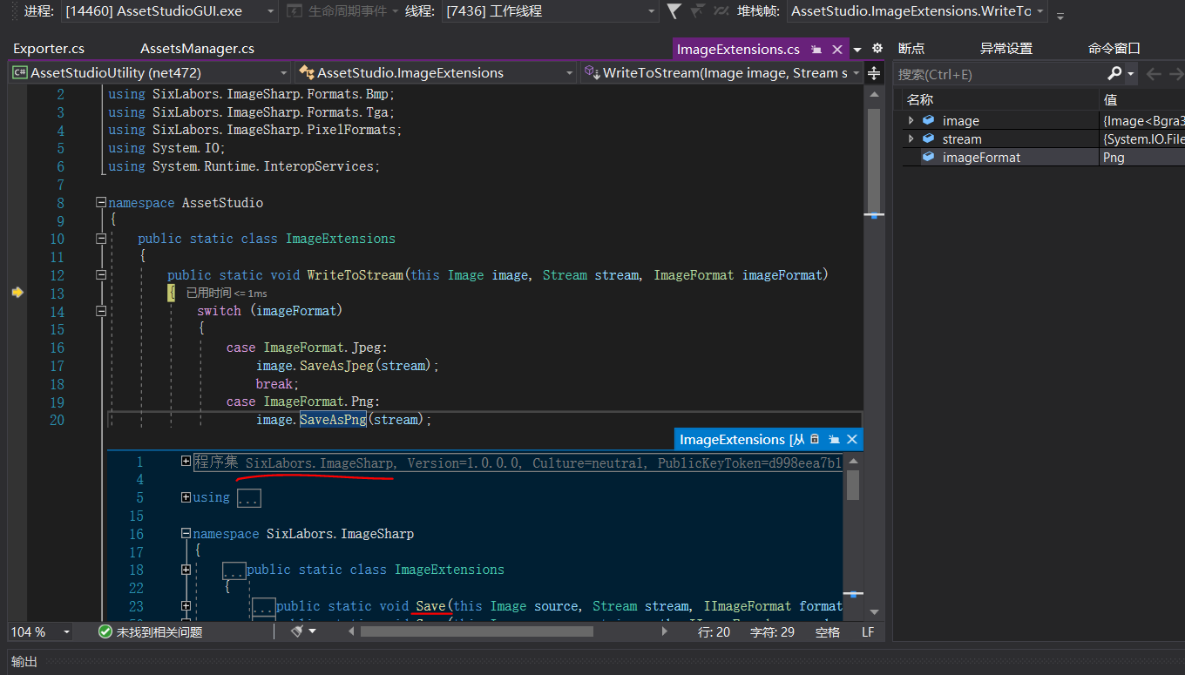Click the search magnifier in watch panel
Screen dimensions: 1185x675
[1114, 74]
